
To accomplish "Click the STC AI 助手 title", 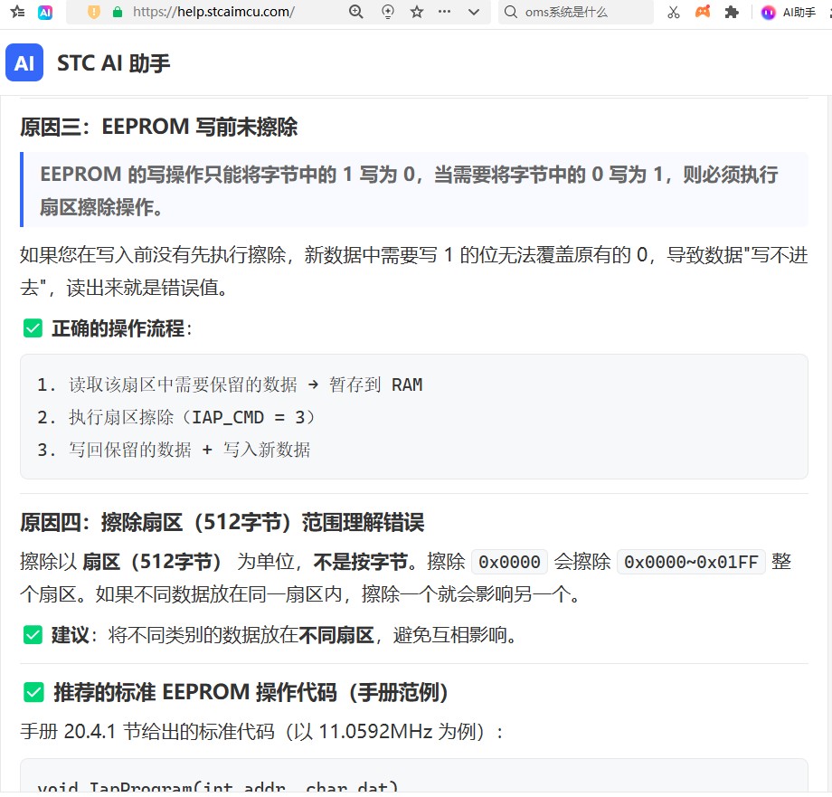I will (114, 63).
